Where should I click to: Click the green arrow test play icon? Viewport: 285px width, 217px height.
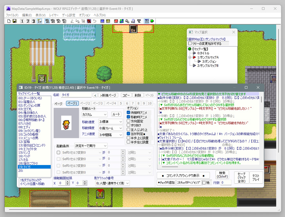[x=152, y=21]
